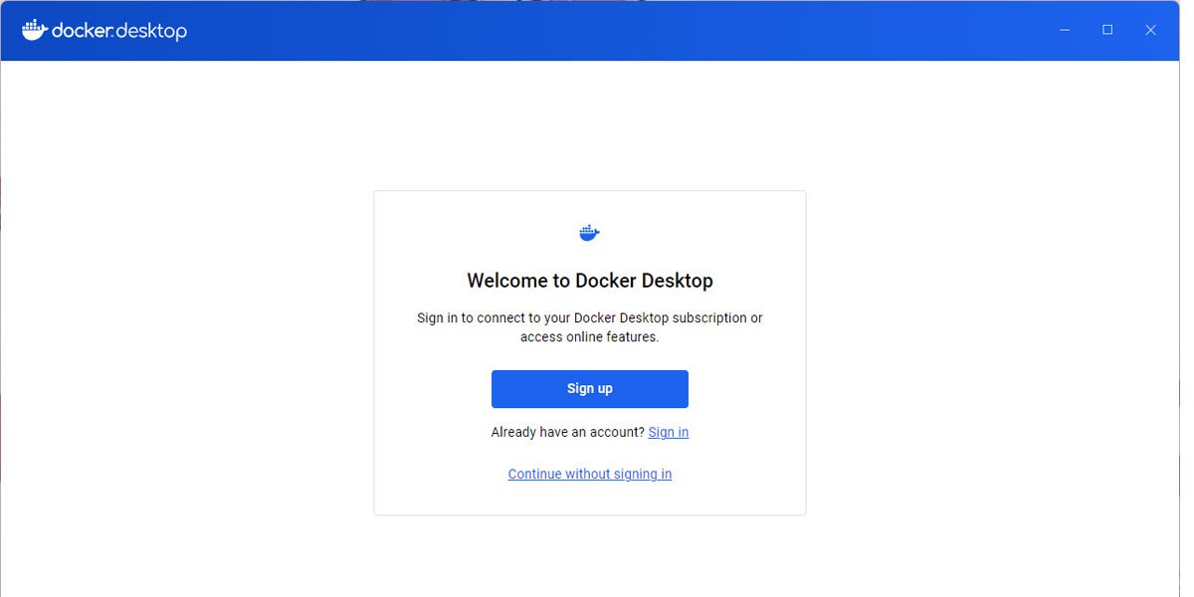This screenshot has width=1194, height=597.
Task: Click the white welcome card panel
Action: [x=589, y=353]
